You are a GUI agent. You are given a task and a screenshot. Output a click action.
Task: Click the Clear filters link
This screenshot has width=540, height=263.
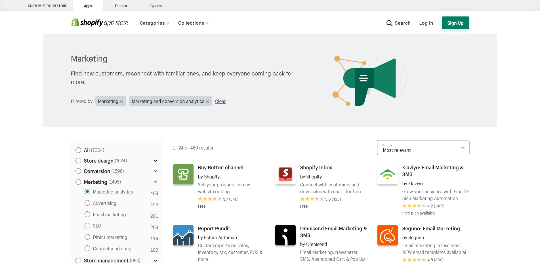220,101
